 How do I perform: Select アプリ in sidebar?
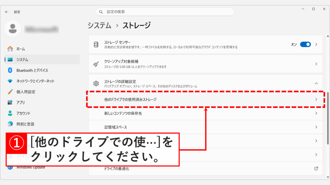(x=42, y=102)
